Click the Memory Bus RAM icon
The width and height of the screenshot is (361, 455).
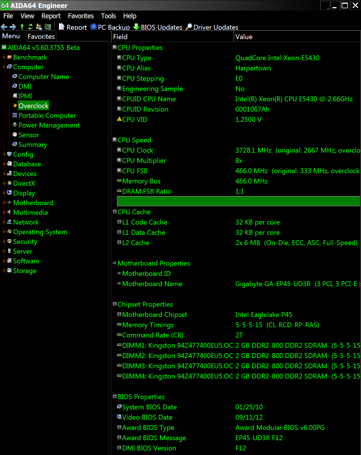click(x=119, y=181)
